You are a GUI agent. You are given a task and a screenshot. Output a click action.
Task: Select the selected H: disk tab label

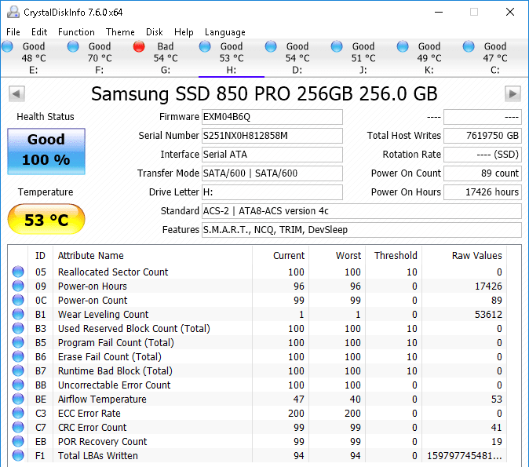coord(231,70)
